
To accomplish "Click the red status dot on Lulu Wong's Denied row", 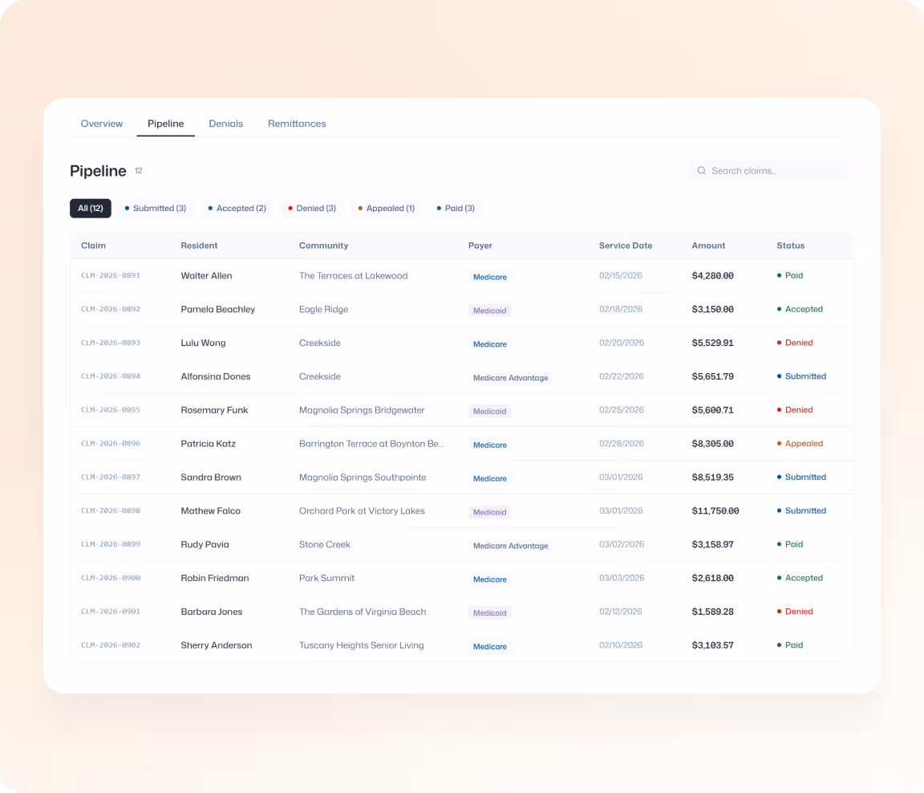I will coord(780,343).
